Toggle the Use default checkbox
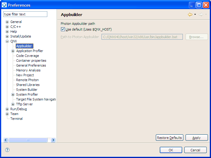 click(x=63, y=29)
